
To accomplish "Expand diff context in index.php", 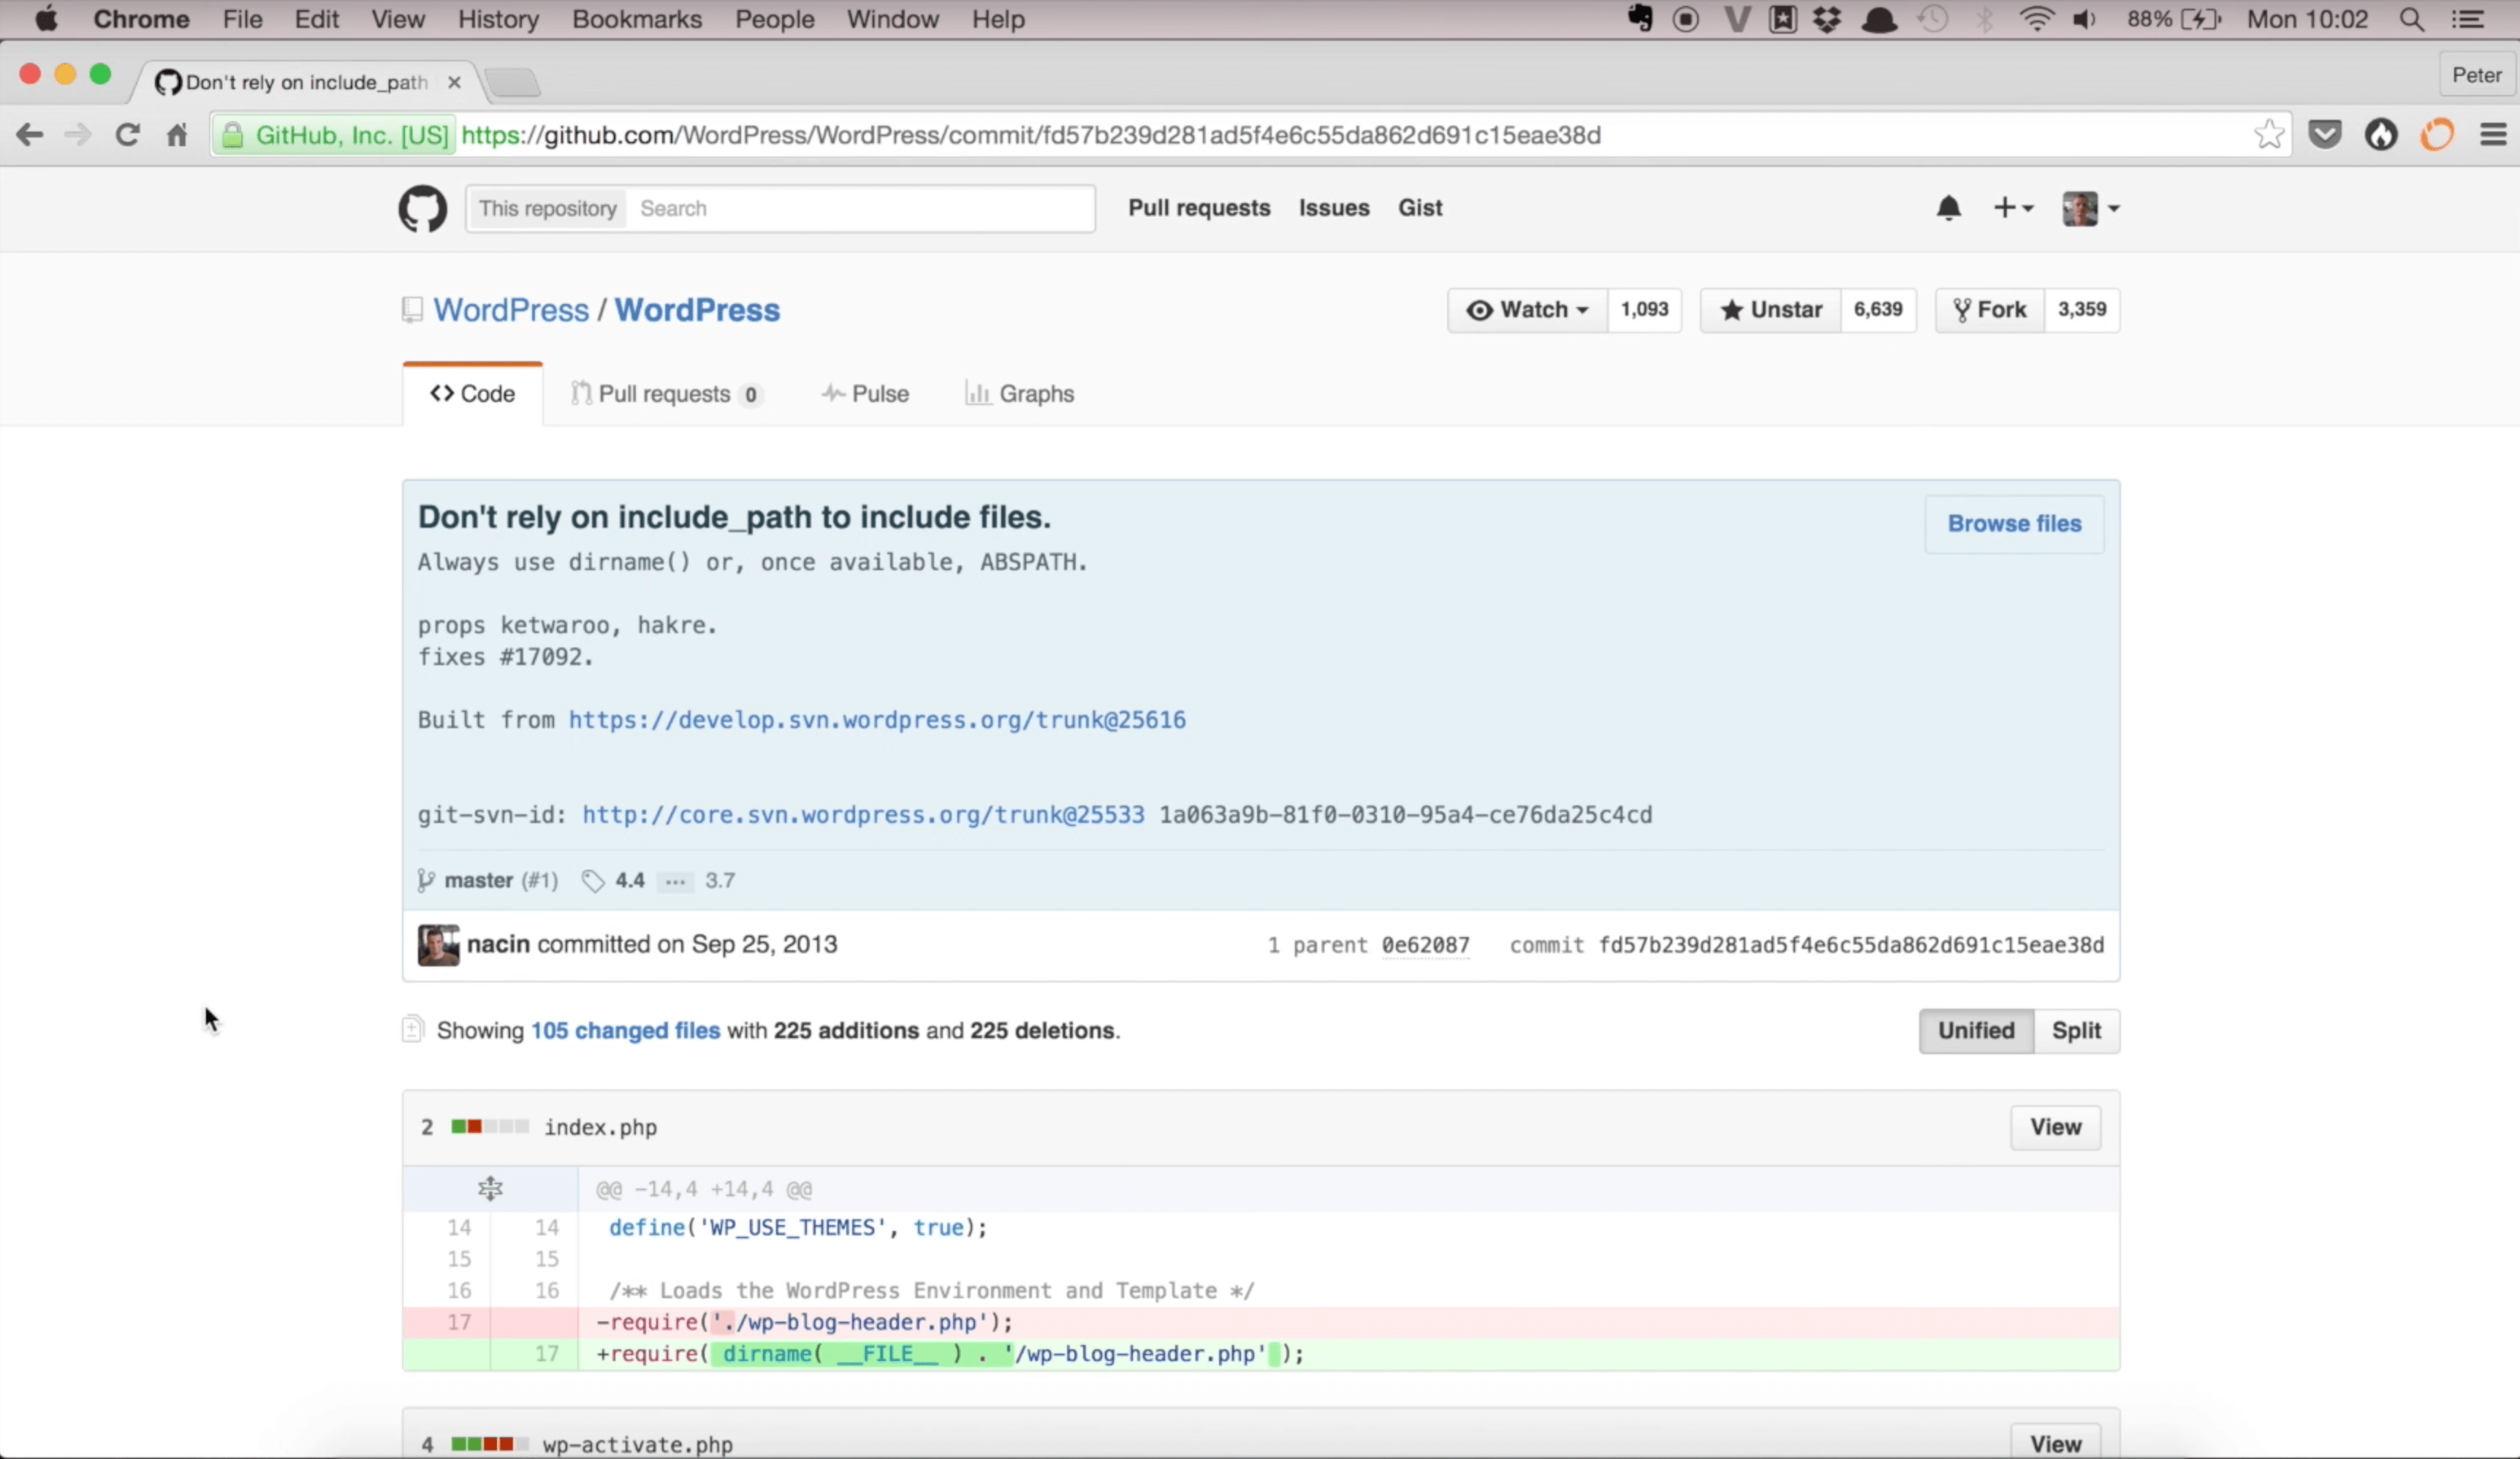I will (490, 1189).
